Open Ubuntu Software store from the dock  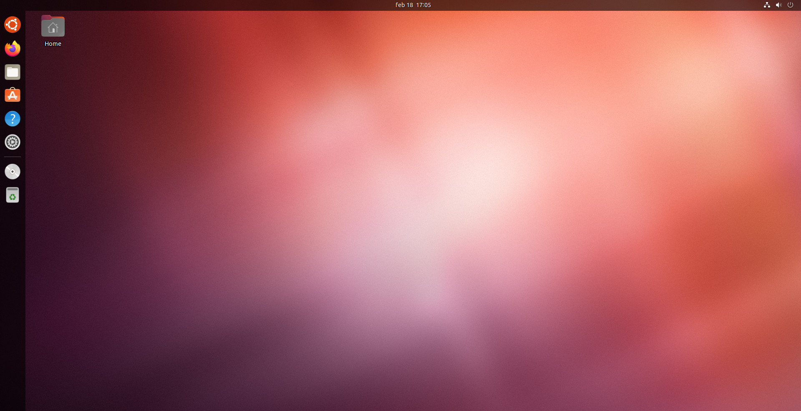[x=13, y=95]
